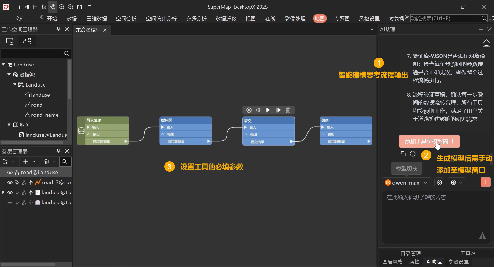The width and height of the screenshot is (497, 267).
Task: Start new chat with red plus button
Action: tap(485, 182)
